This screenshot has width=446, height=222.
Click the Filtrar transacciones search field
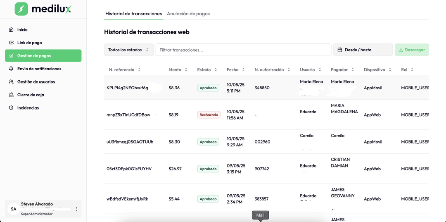243,50
